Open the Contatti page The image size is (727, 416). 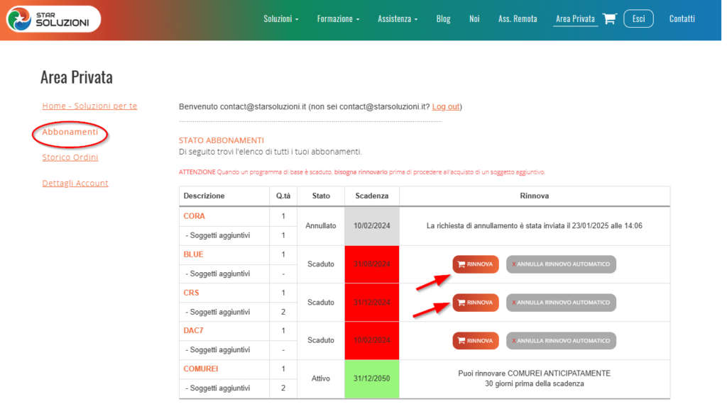[x=682, y=19]
